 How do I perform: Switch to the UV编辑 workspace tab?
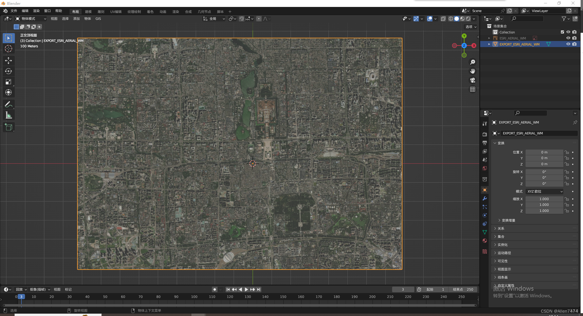coord(116,12)
